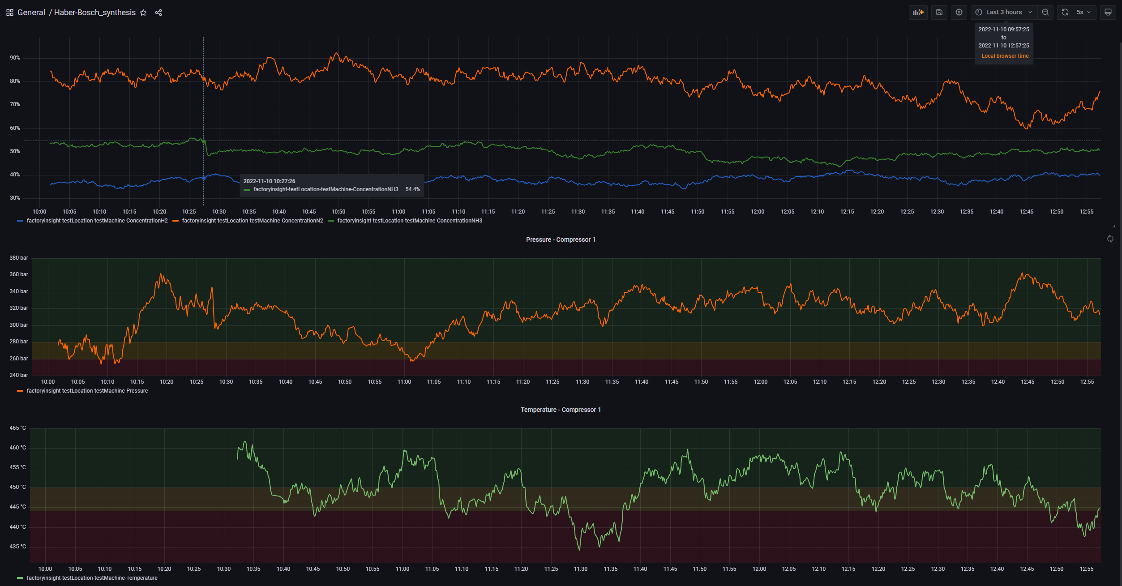Viewport: 1122px width, 586px height.
Task: Save the dashboard with the floppy icon
Action: pos(939,13)
